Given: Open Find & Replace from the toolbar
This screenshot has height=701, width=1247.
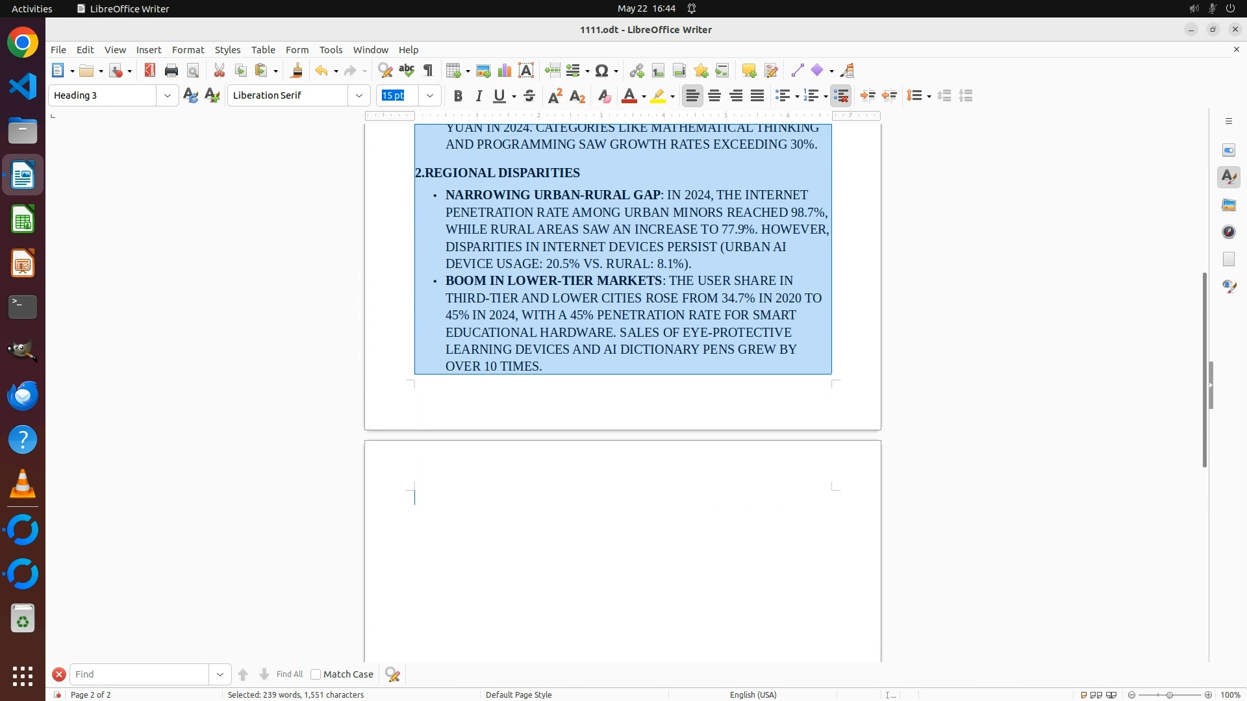Looking at the screenshot, I should (385, 71).
